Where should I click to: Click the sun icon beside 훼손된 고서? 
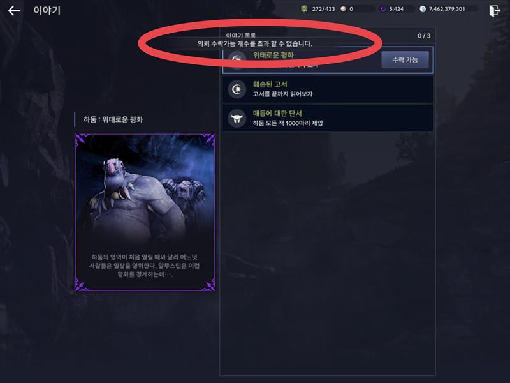click(x=237, y=89)
